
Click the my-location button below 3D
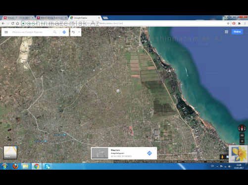pos(242,141)
